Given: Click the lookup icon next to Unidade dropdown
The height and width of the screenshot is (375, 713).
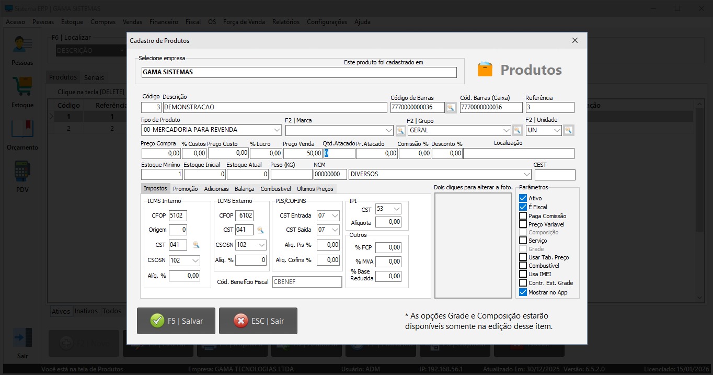Looking at the screenshot, I should pyautogui.click(x=568, y=130).
